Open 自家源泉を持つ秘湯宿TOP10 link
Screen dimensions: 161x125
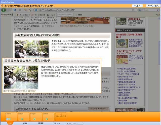coord(129,87)
